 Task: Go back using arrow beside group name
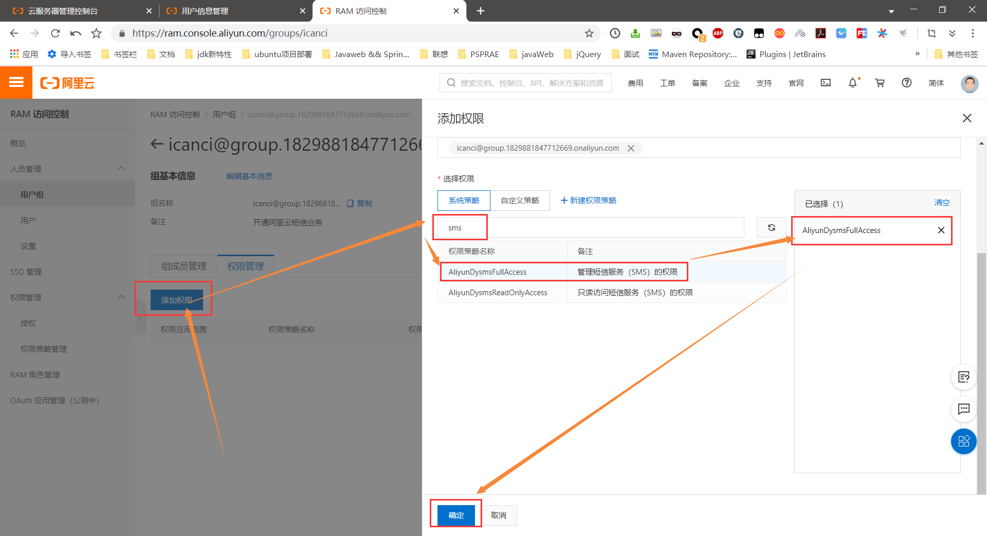pos(157,144)
